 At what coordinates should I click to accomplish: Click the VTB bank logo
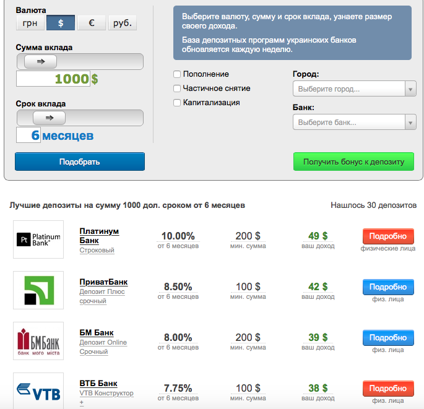click(x=38, y=391)
